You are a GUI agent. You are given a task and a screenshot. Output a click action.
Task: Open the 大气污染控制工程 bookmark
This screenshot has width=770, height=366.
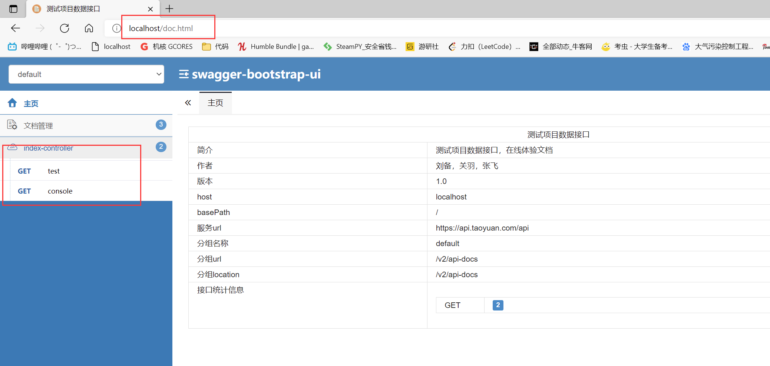[x=718, y=47]
